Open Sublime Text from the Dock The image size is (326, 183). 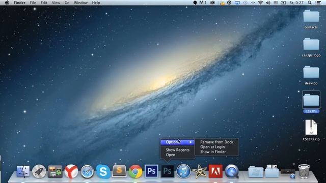[119, 171]
